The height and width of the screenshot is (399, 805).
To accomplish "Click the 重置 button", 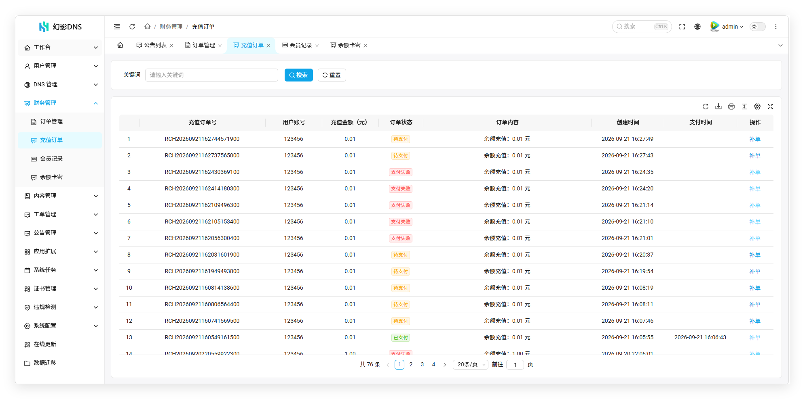I will [x=332, y=75].
